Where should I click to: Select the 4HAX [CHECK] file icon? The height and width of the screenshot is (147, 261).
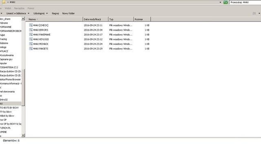[31, 25]
